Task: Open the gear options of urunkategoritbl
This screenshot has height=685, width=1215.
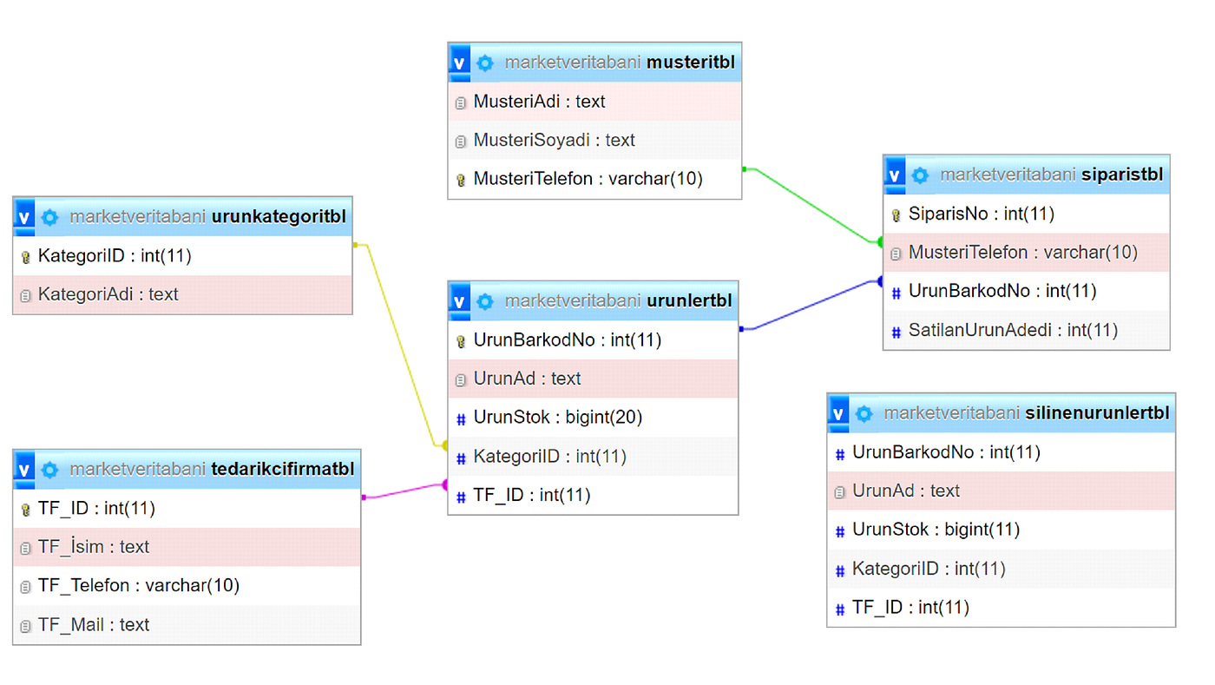Action: [49, 217]
